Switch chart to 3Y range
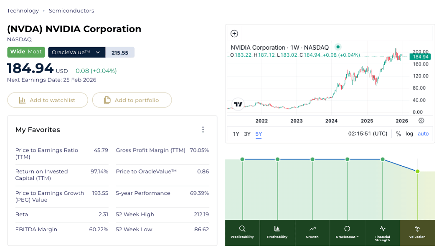Screen dimensions: 439x250 (247, 134)
